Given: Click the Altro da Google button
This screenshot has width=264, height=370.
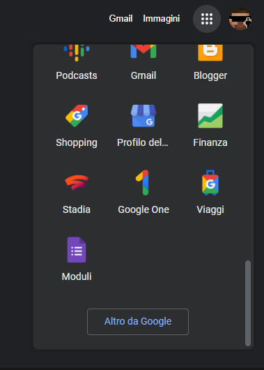Looking at the screenshot, I should click(x=138, y=322).
